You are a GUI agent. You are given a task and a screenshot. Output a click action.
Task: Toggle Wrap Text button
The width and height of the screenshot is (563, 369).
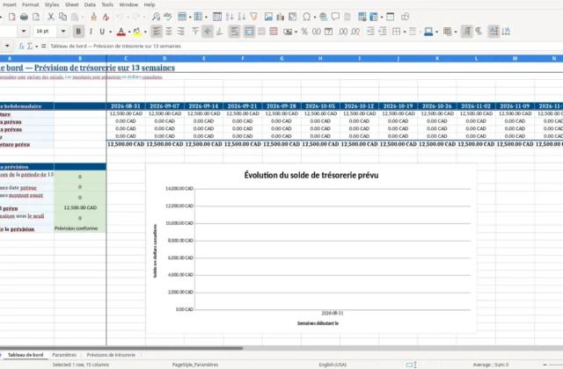[x=234, y=32]
